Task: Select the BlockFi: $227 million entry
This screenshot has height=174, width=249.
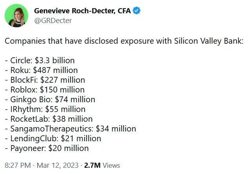Action: pos(45,80)
